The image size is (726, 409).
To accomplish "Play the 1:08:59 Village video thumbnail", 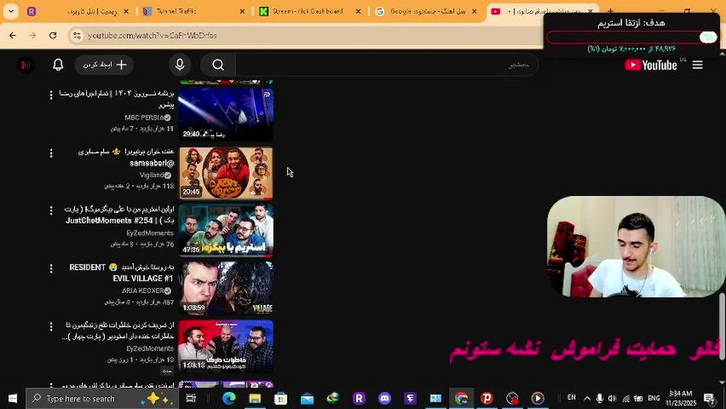I will [226, 289].
